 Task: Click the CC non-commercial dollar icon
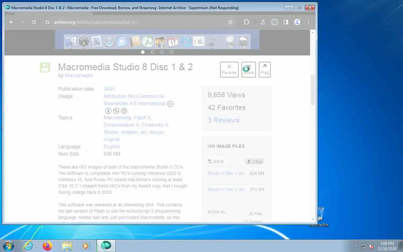coord(116,111)
